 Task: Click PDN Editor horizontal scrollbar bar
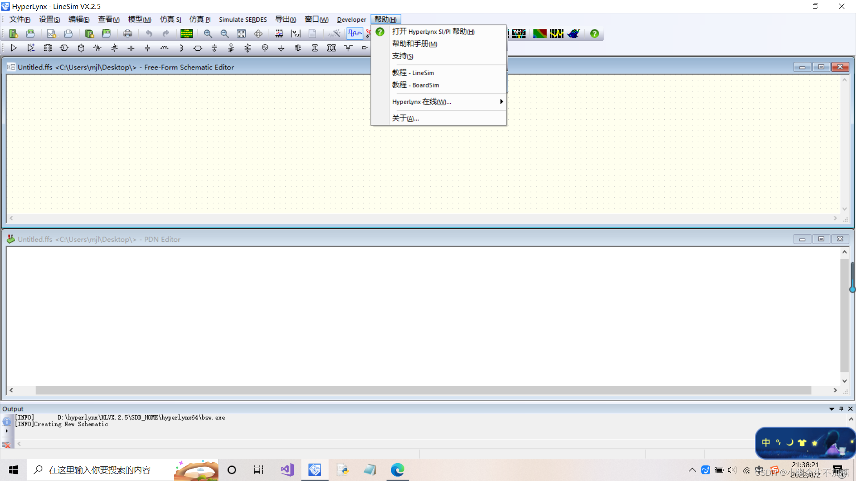(424, 390)
